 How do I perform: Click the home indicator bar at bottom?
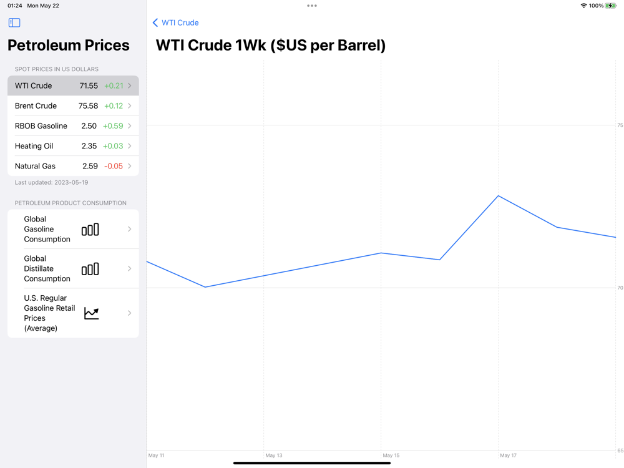tap(312, 463)
